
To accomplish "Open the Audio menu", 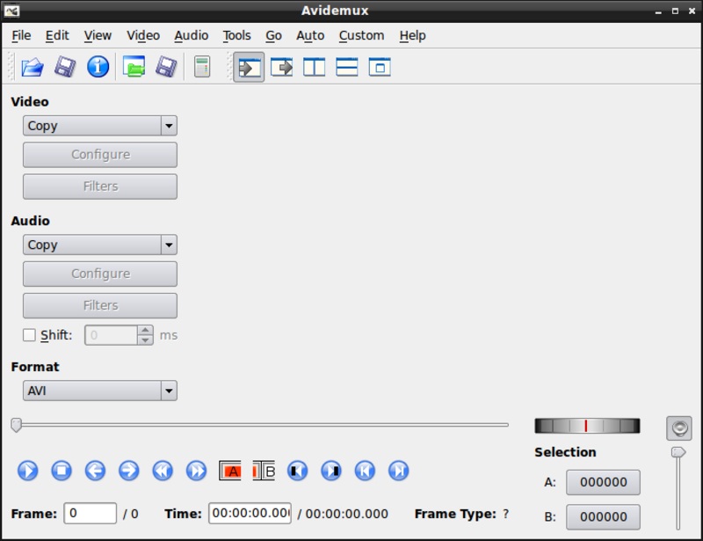I will (191, 35).
